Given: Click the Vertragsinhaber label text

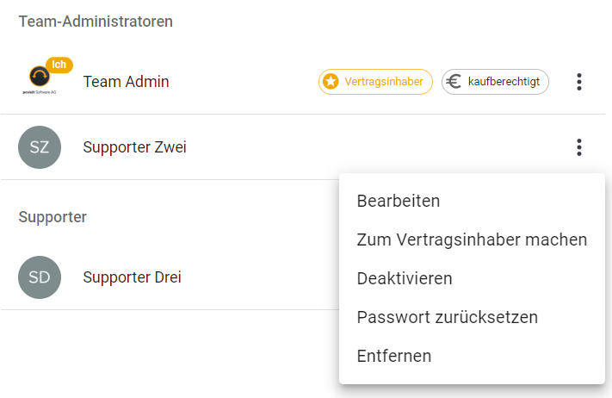Looking at the screenshot, I should tap(384, 82).
